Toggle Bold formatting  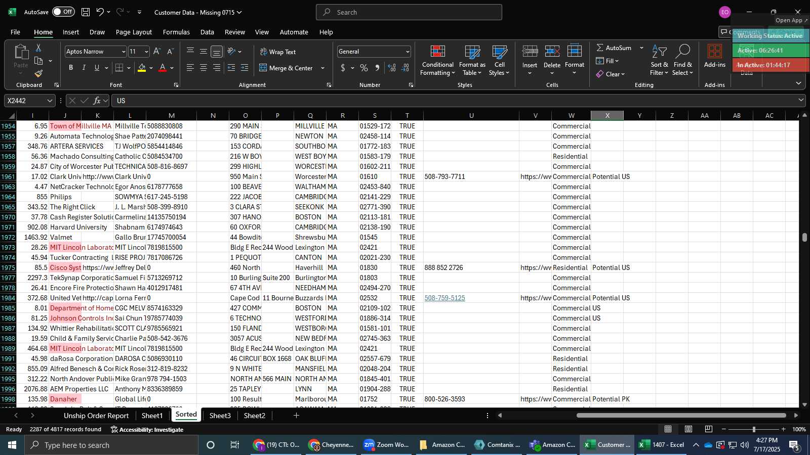(x=71, y=68)
